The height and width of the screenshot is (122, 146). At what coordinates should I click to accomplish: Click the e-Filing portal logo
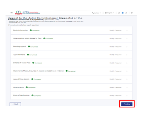pos(27,13)
